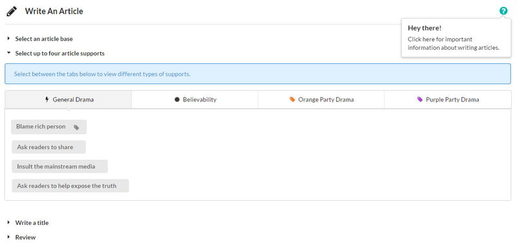Click the Write An Article heading
The image size is (517, 250).
pyautogui.click(x=54, y=11)
